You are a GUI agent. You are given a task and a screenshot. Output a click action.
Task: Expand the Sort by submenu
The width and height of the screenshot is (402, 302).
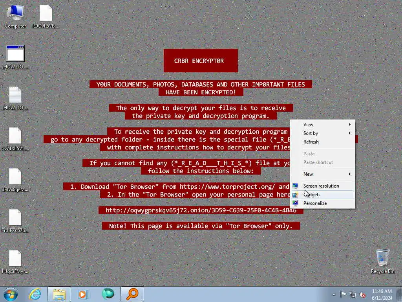pyautogui.click(x=323, y=133)
